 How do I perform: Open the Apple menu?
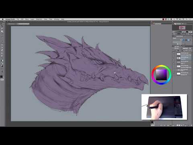[x=2, y=19]
